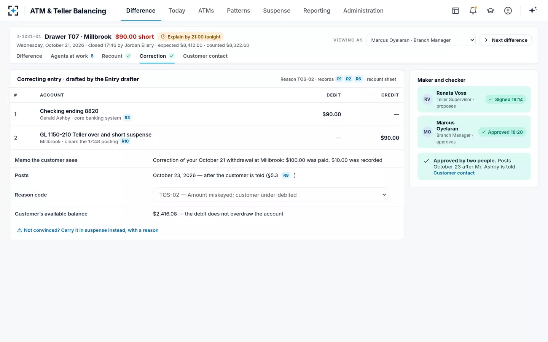Screen dimensions: 548x342
Task: Open the Agents at work sub-tab
Action: click(x=72, y=56)
